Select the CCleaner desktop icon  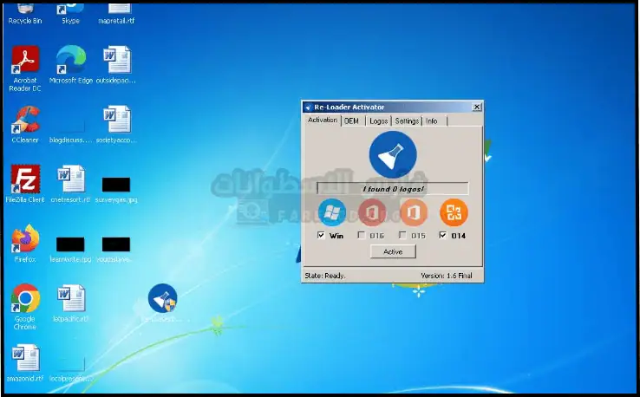pos(25,120)
